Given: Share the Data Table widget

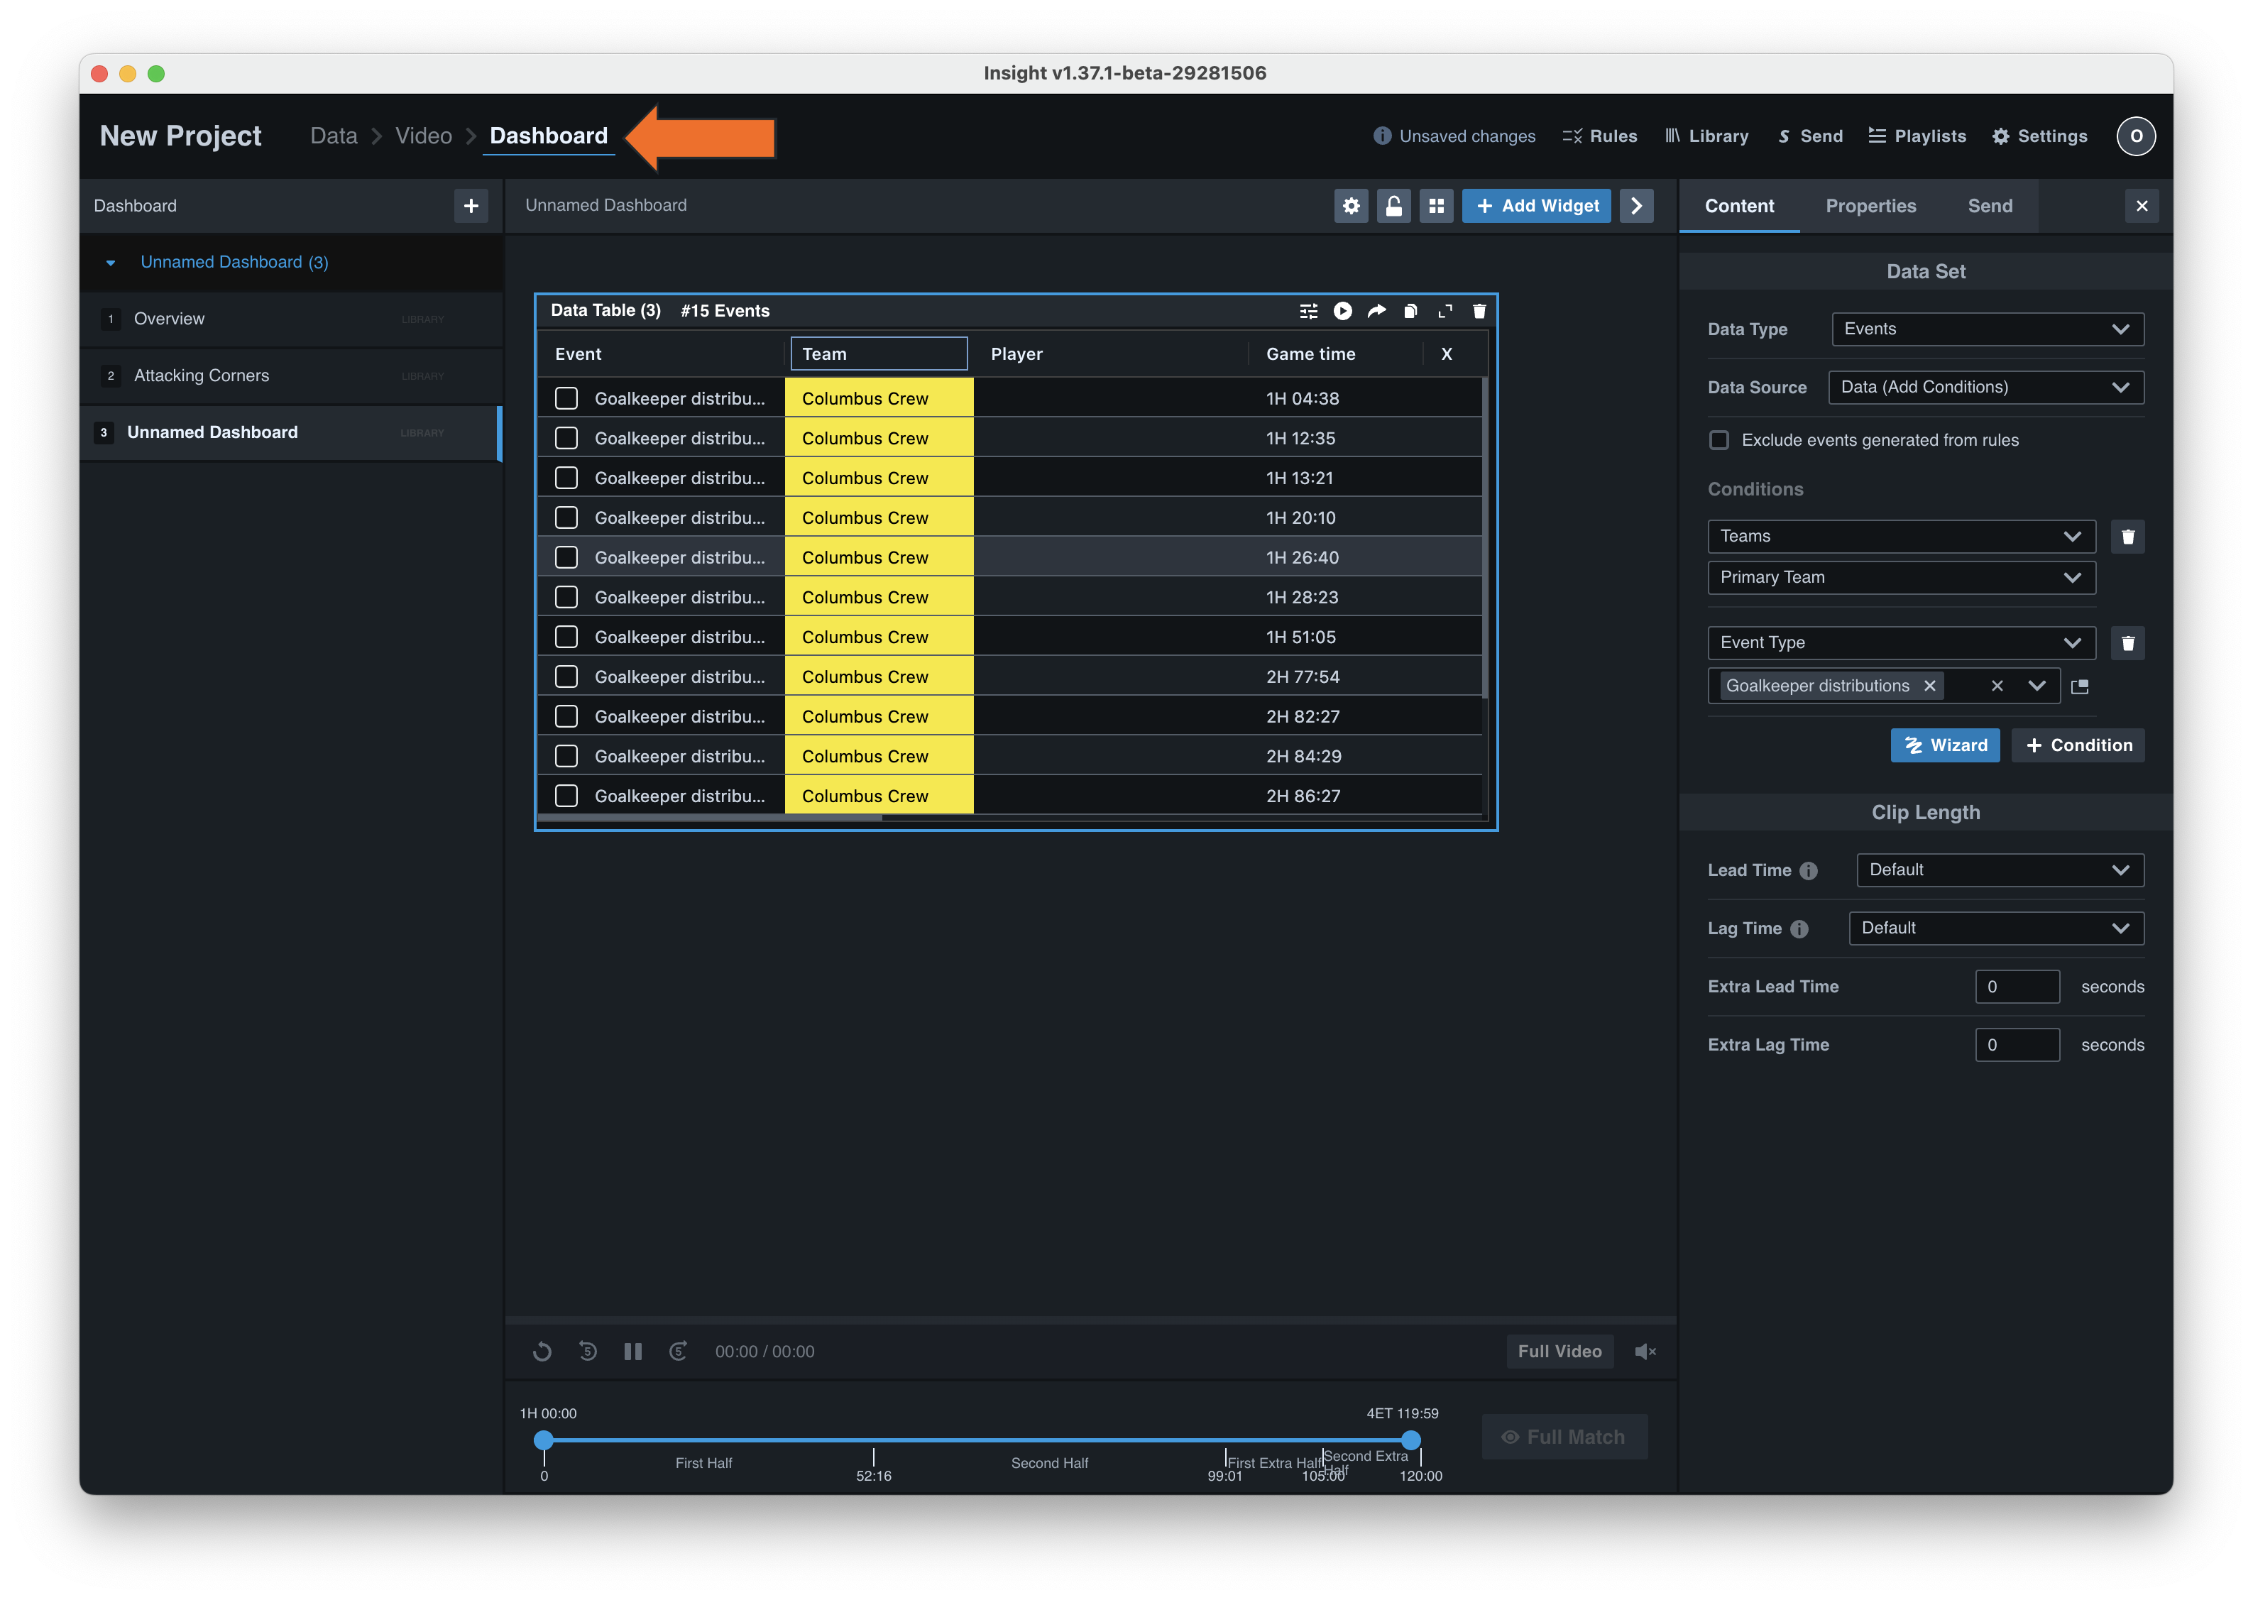Looking at the screenshot, I should coord(1376,312).
